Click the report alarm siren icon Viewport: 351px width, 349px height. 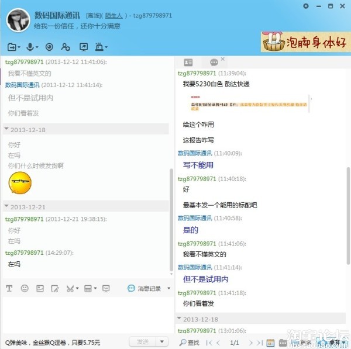99,47
